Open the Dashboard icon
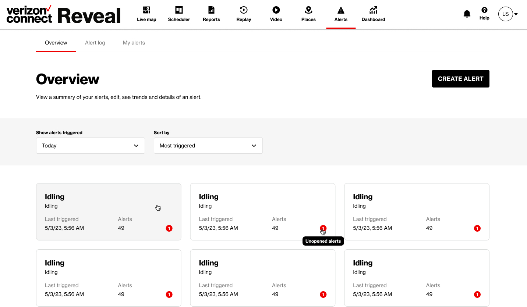 pyautogui.click(x=373, y=14)
